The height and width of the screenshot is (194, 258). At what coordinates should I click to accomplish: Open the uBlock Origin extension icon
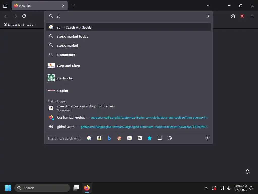[x=242, y=16]
